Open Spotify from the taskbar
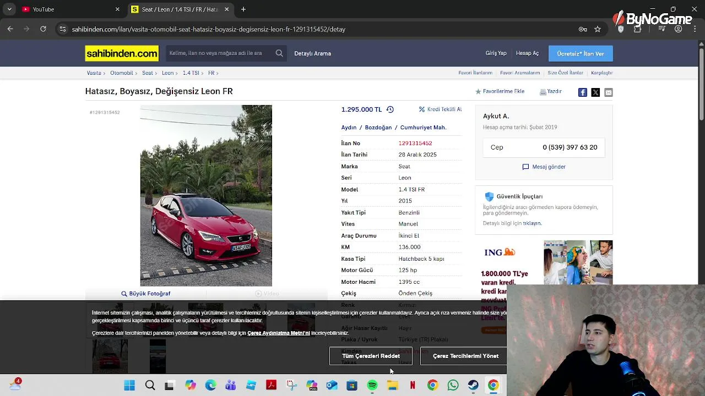Screen dimensions: 705x396 pos(372,386)
